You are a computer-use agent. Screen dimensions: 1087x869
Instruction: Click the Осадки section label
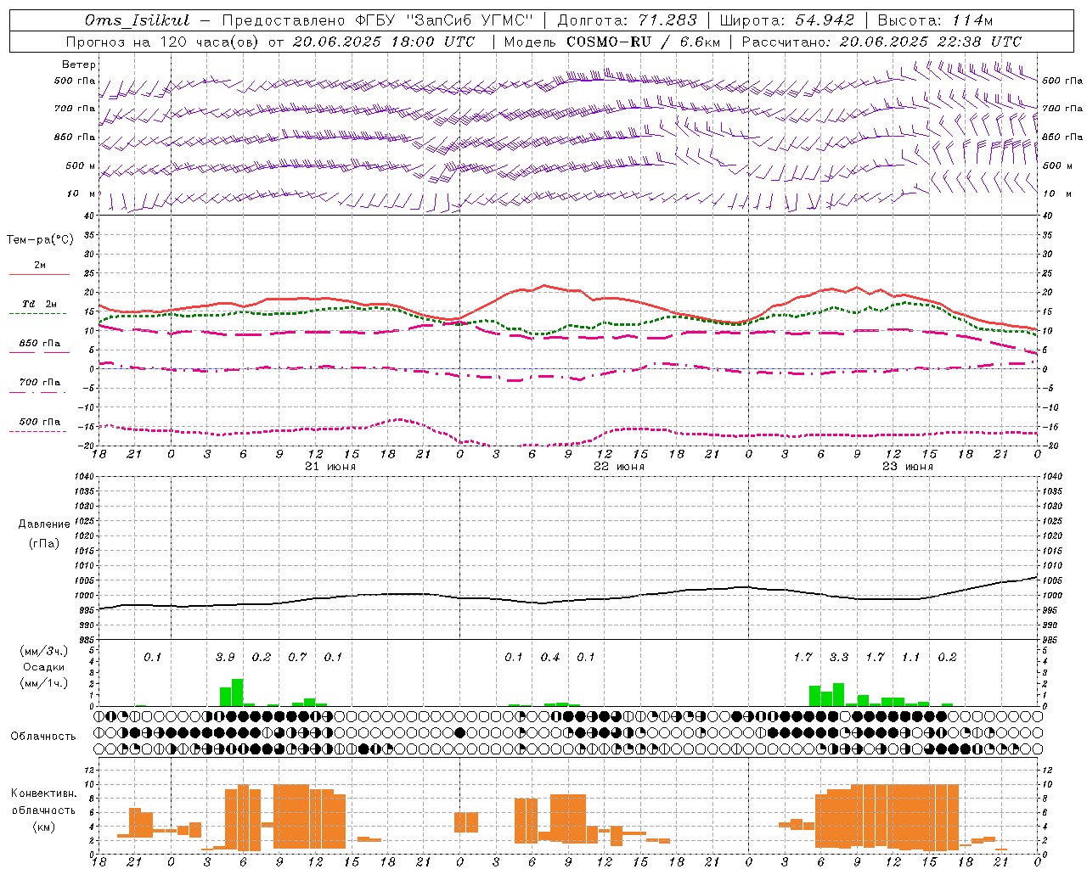tap(44, 667)
